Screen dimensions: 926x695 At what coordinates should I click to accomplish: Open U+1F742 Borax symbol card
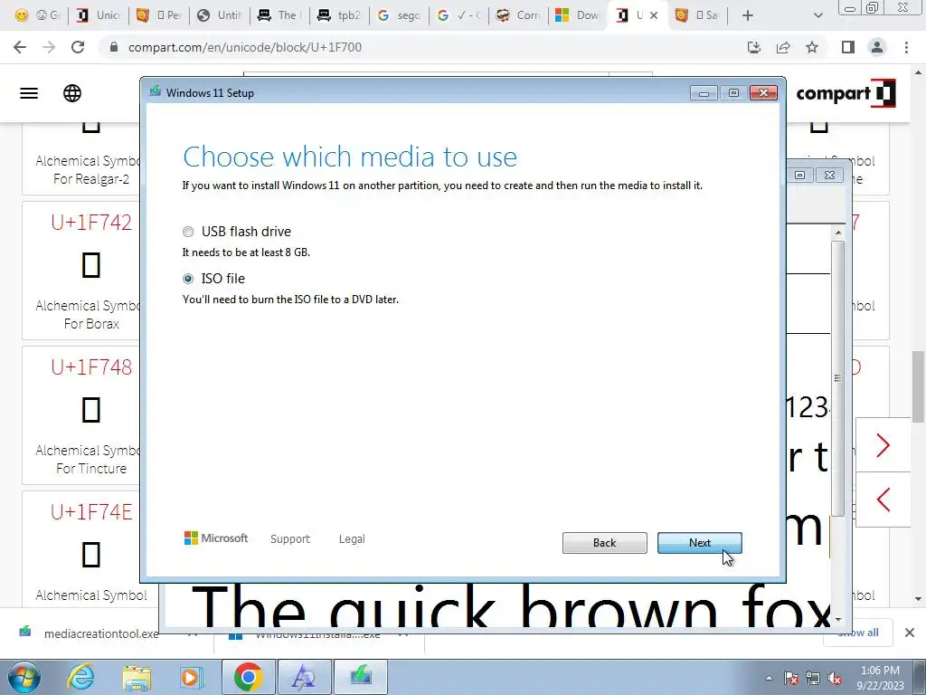81,271
